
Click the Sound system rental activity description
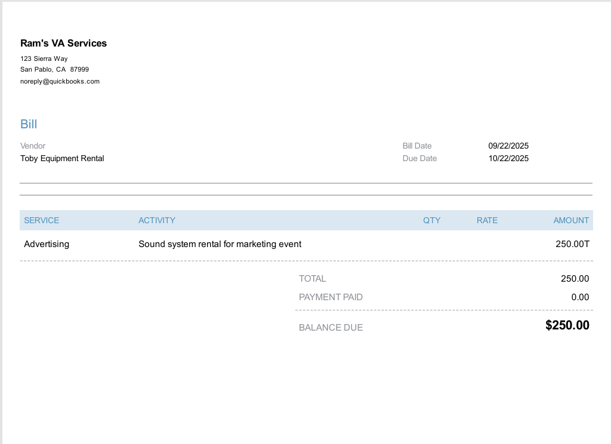(220, 244)
